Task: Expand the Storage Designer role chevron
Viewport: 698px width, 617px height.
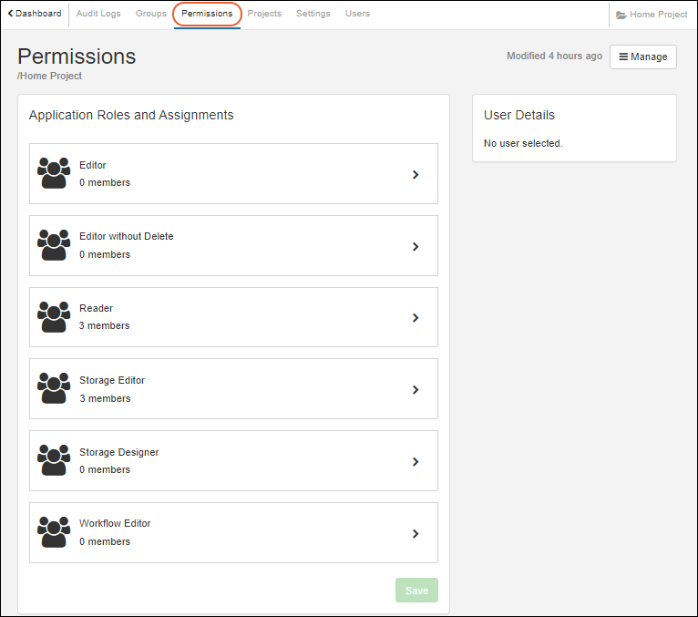Action: point(416,462)
